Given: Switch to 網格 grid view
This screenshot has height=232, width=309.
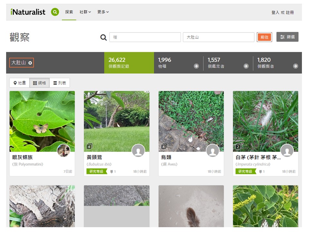Looking at the screenshot, I should [x=40, y=83].
